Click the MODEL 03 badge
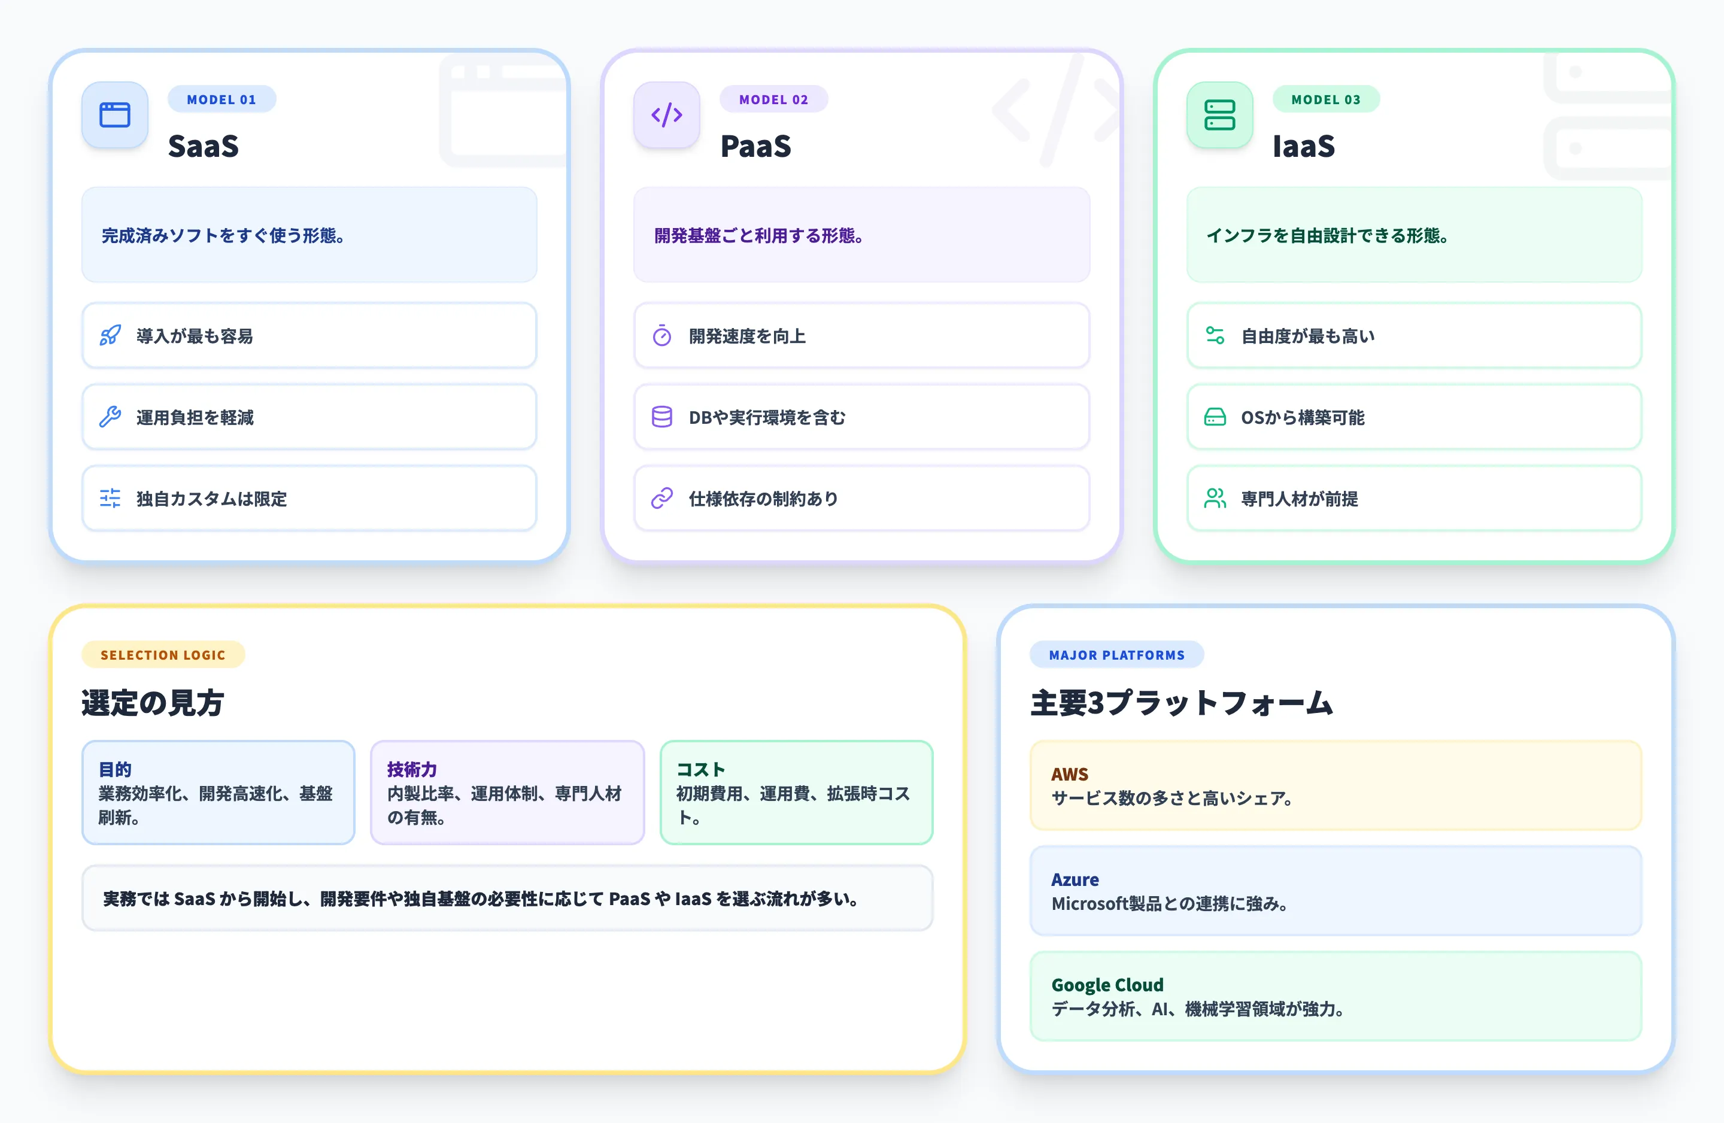This screenshot has height=1123, width=1724. [x=1327, y=99]
